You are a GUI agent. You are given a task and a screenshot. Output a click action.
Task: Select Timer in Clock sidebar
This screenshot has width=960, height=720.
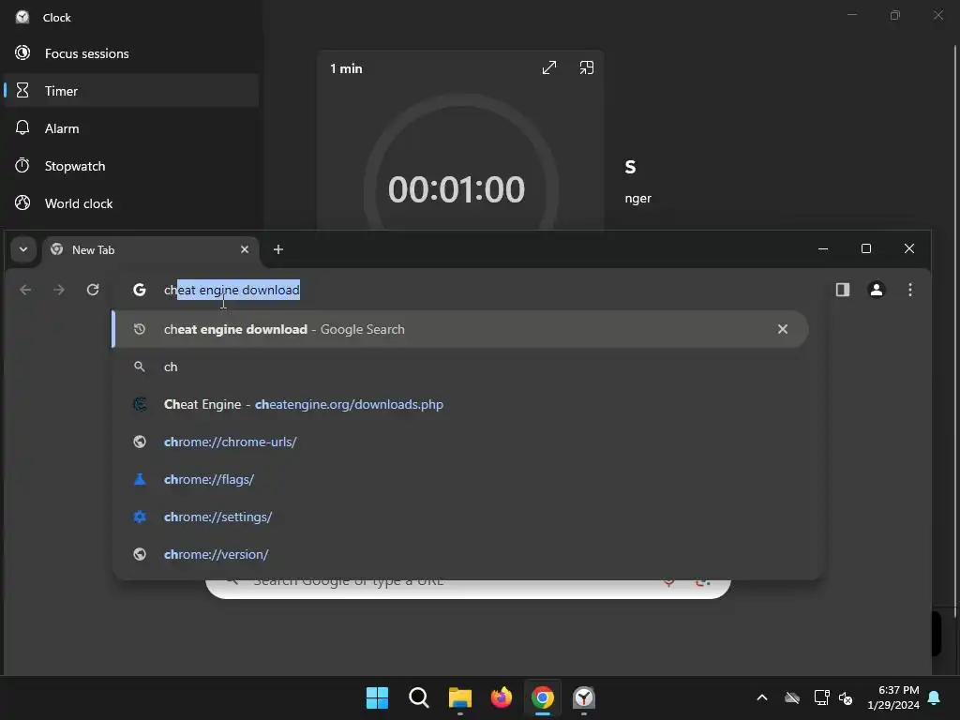131,91
